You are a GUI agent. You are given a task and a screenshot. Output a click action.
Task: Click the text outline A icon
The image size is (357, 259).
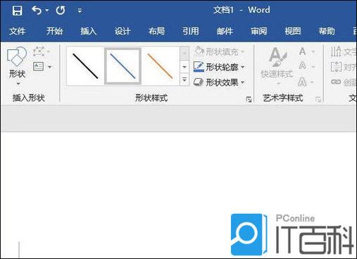(303, 66)
